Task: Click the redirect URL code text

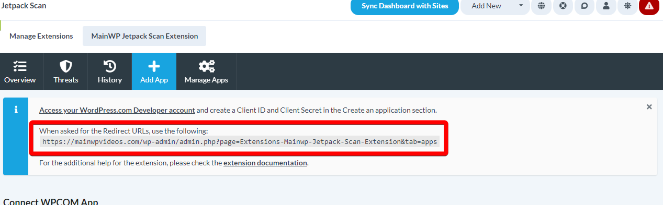Action: [x=240, y=141]
